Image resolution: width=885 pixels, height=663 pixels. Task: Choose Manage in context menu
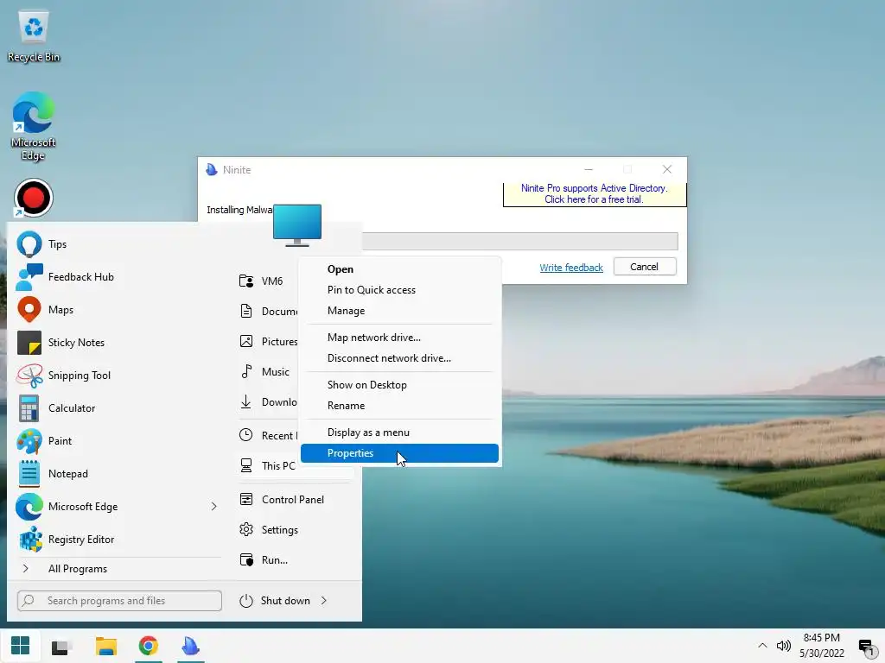click(399, 311)
